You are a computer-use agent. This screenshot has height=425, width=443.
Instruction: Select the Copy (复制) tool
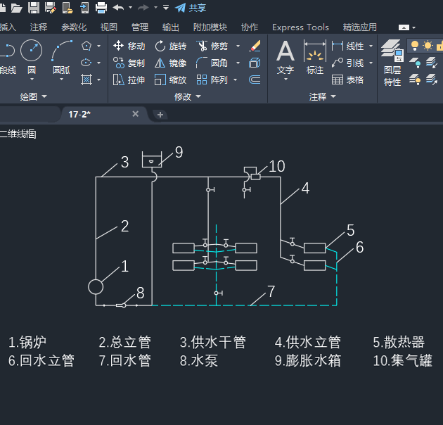click(129, 63)
